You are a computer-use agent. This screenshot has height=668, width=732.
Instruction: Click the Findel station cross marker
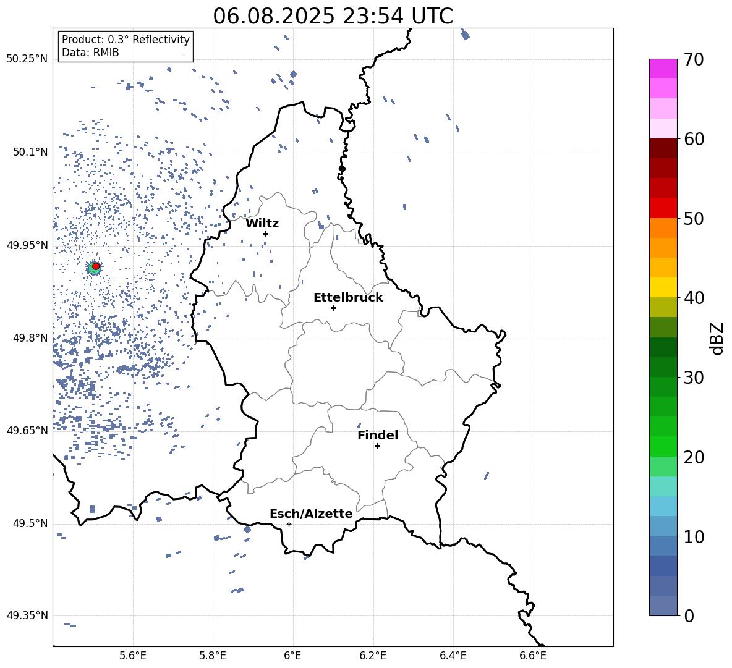click(377, 446)
